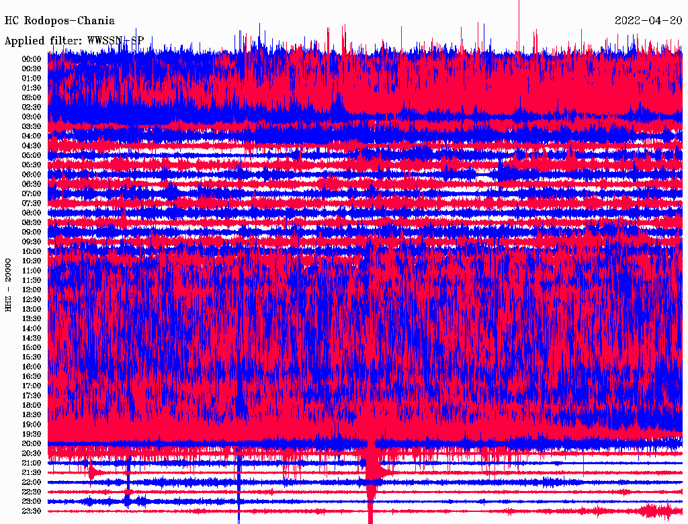Select the '23:00' time row label
Screen dimensions: 688x524
tap(32, 502)
